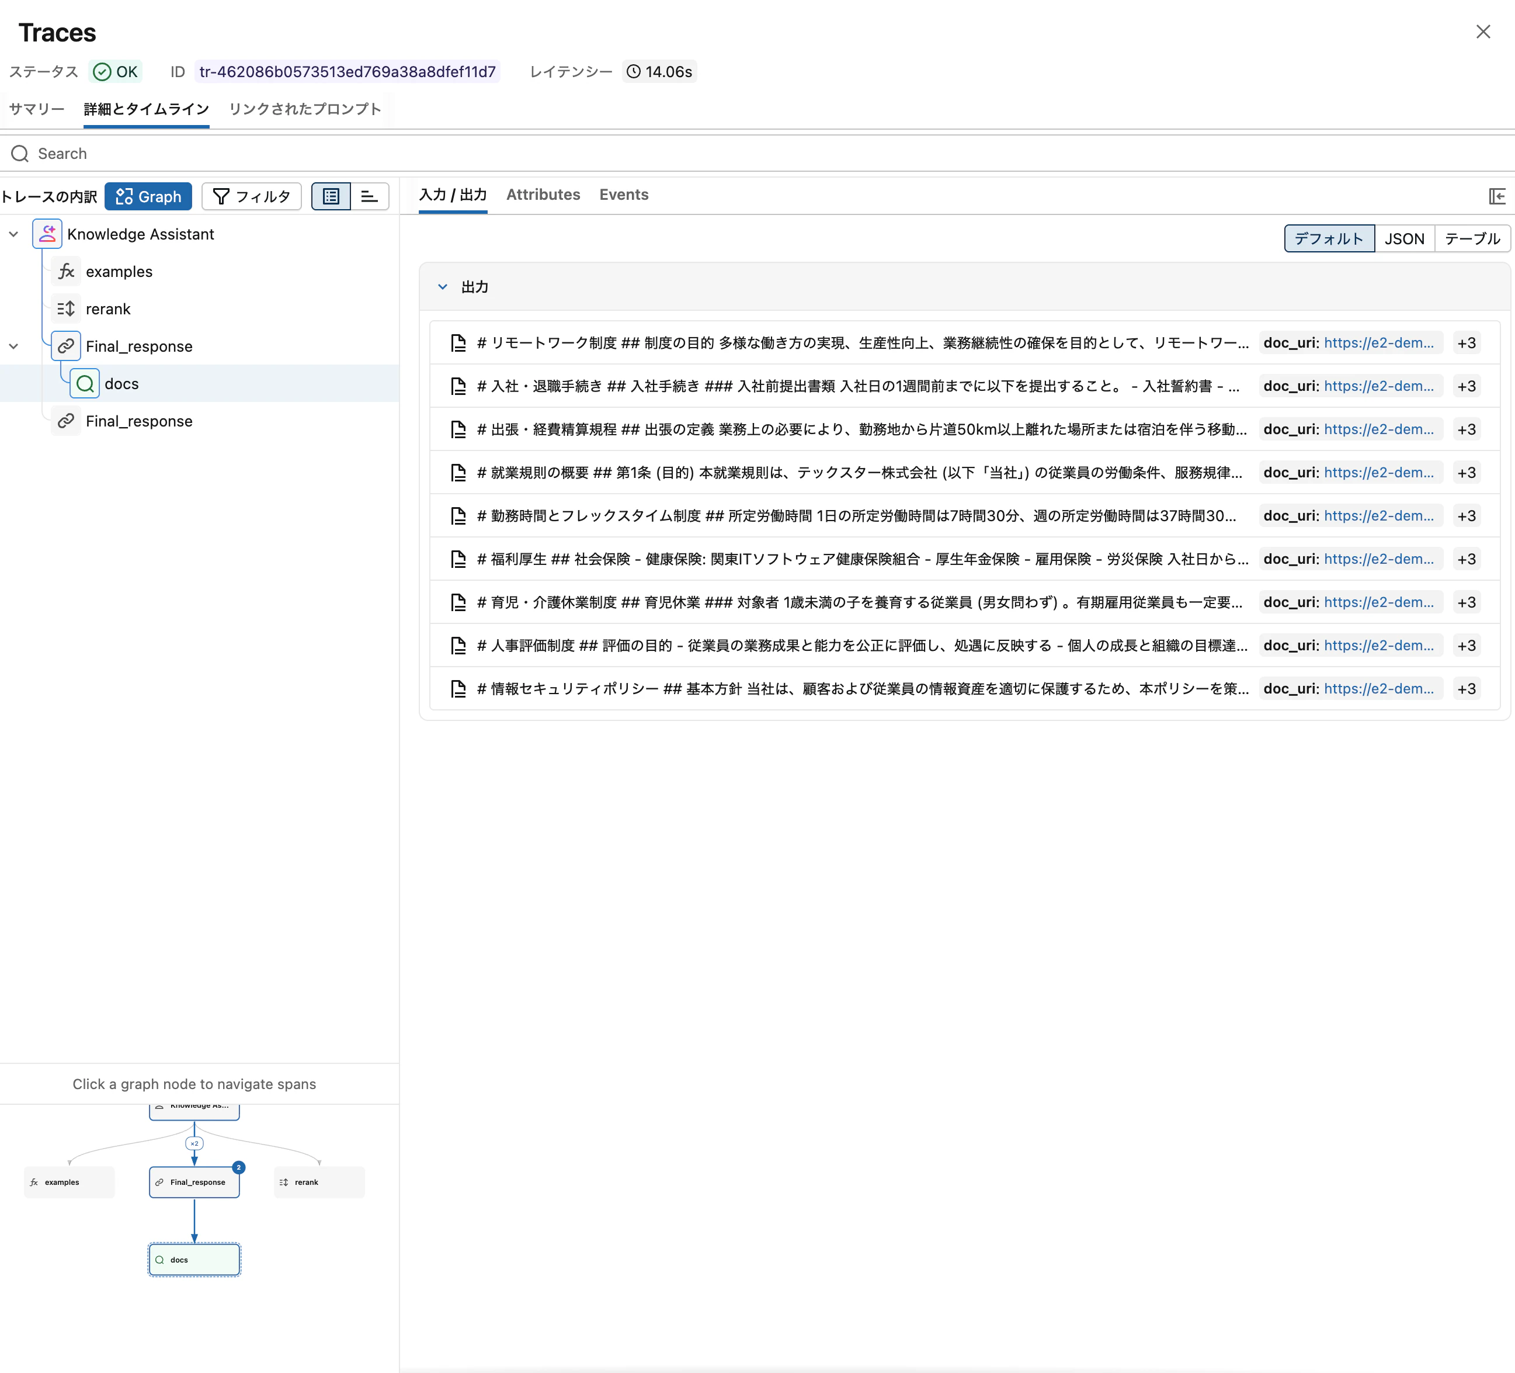This screenshot has width=1515, height=1373.
Task: Switch to the 詳細とタイムライン tab
Action: click(x=147, y=109)
